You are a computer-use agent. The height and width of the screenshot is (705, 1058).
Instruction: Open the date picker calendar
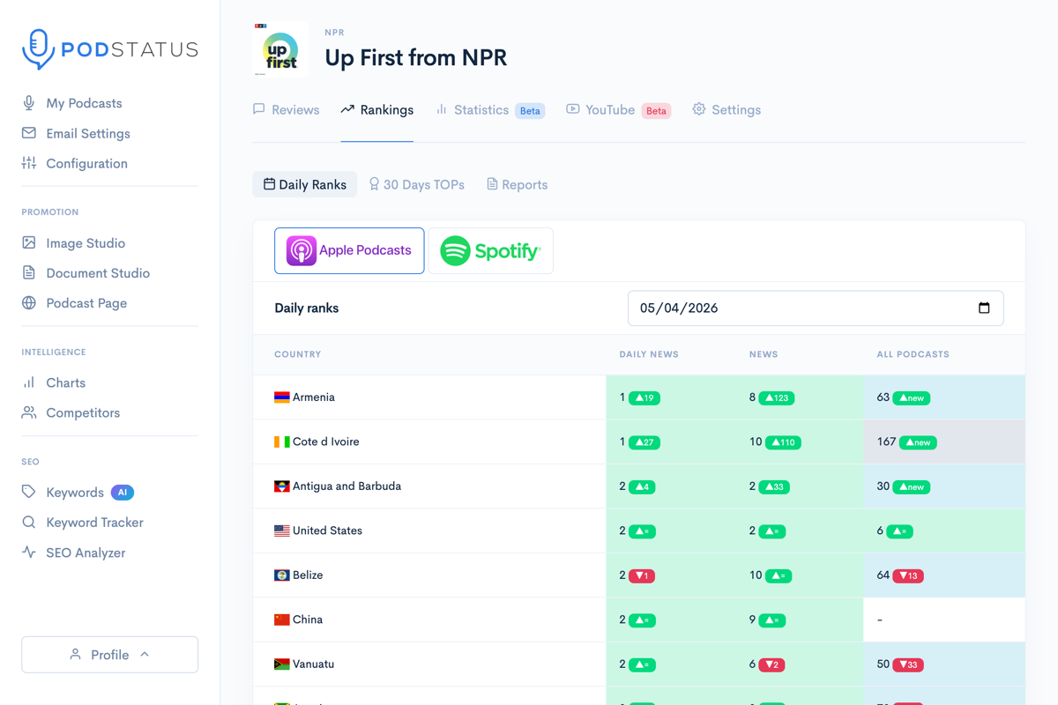coord(984,308)
